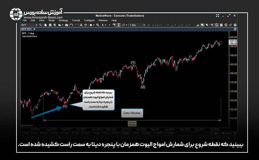This screenshot has height=160, width=259.
Task: Expand the open folder dropdown arrow
Action: 62,25
